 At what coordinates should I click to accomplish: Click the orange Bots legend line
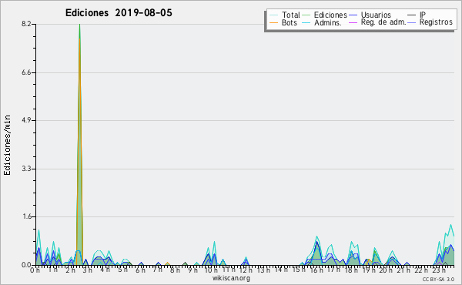(x=273, y=22)
